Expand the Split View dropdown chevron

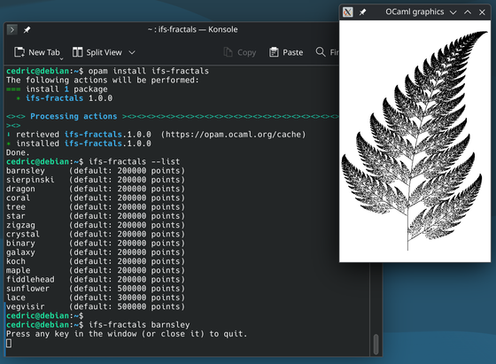[x=132, y=52]
